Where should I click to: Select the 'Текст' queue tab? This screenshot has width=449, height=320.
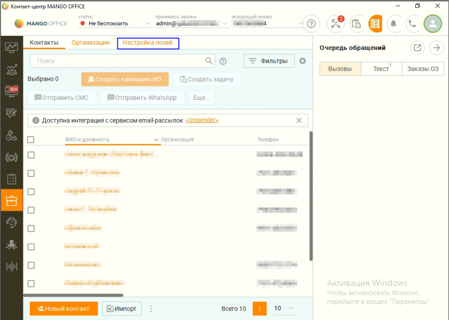(x=381, y=69)
